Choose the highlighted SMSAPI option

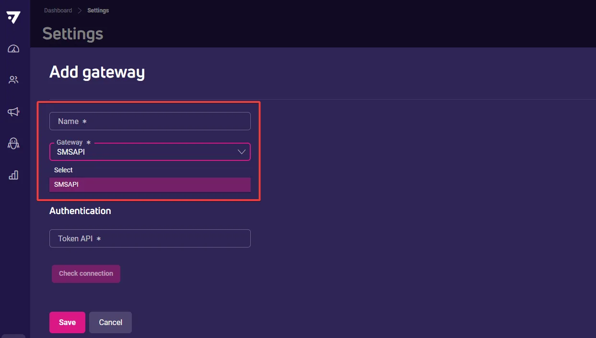(x=150, y=184)
